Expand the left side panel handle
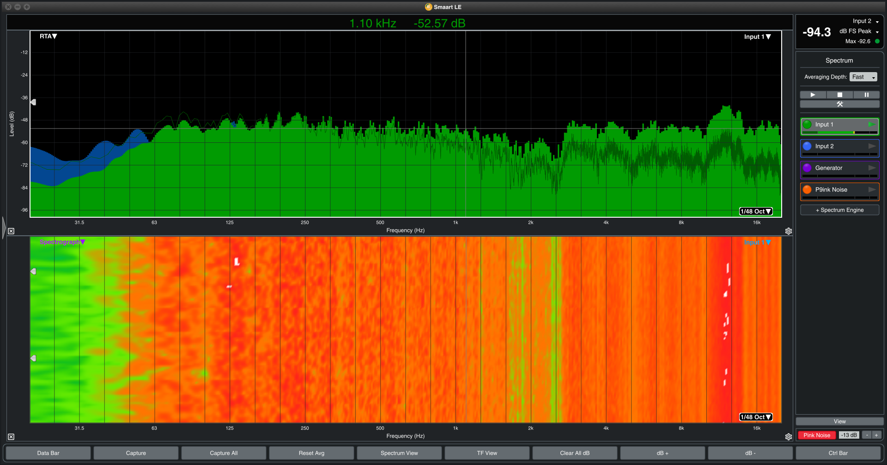The width and height of the screenshot is (887, 465). (4, 227)
